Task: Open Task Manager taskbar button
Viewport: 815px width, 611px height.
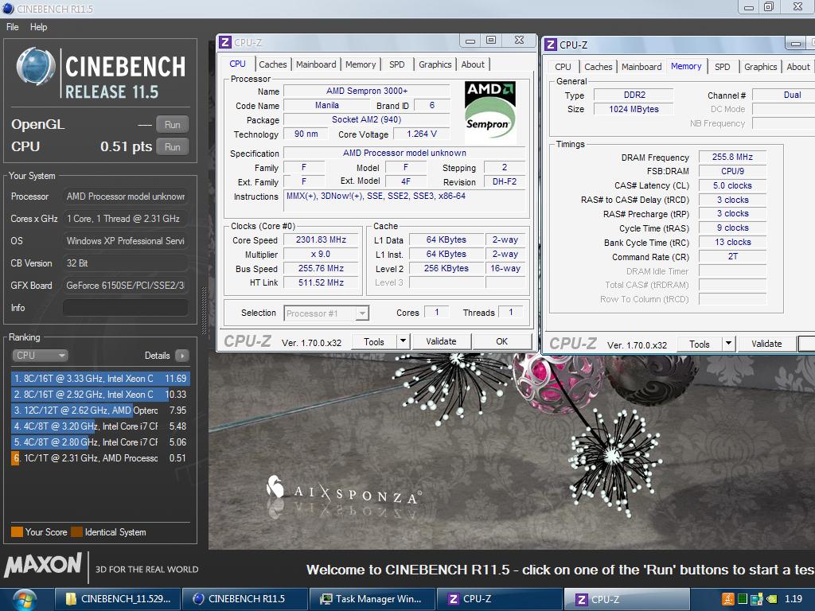Action: (x=372, y=599)
